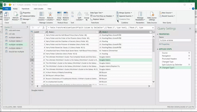Open Data Type: Text dropdown
197x112 pixels.
click(x=96, y=13)
